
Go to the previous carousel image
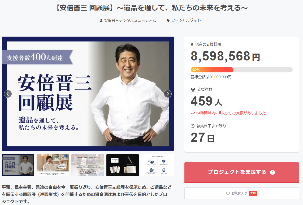[x=8, y=94]
